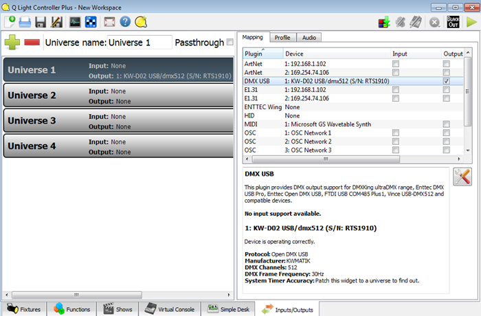The width and height of the screenshot is (481, 316).
Task: Open the Audio tab
Action: tap(309, 37)
